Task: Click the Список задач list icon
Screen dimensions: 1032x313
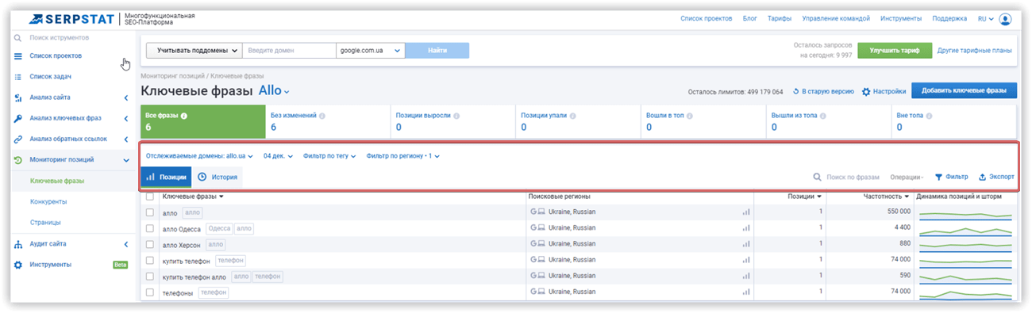Action: click(x=17, y=77)
